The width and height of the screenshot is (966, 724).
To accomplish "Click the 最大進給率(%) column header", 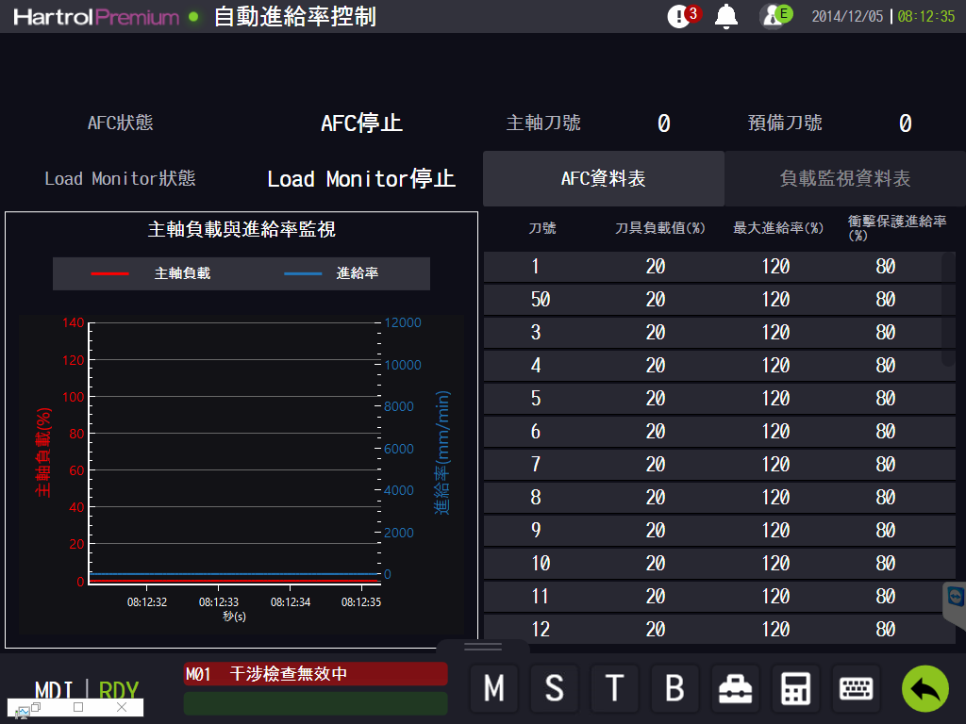I will [x=778, y=228].
